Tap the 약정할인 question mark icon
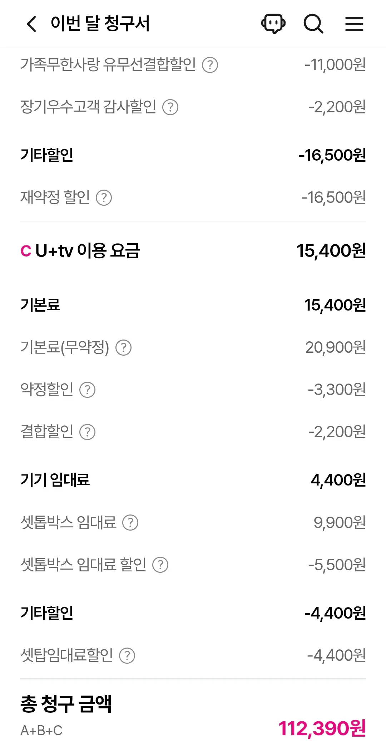This screenshot has width=386, height=756. click(x=88, y=390)
